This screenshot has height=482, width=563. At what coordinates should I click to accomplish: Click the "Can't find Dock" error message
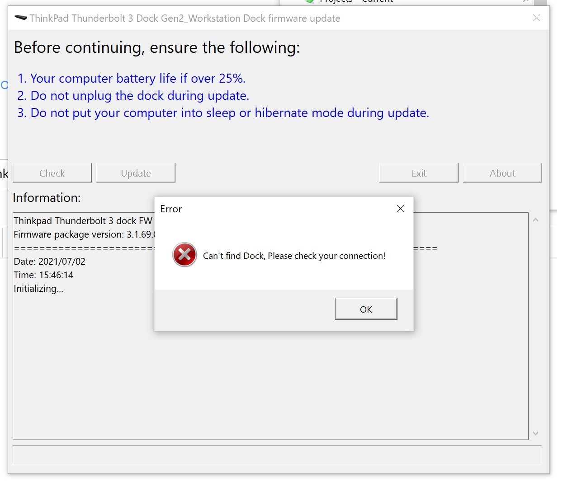(x=294, y=256)
